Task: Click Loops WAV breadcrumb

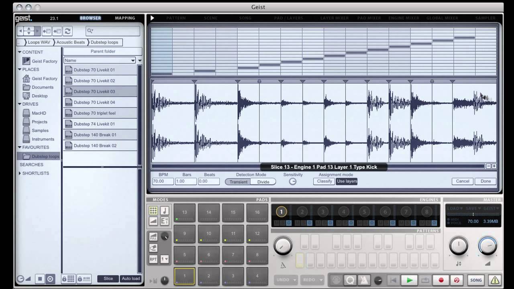Action: 39,42
